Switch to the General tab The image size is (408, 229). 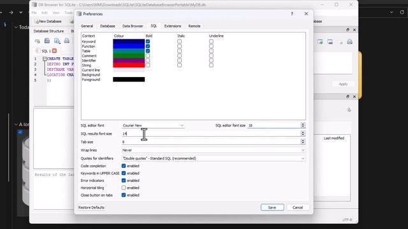87,26
